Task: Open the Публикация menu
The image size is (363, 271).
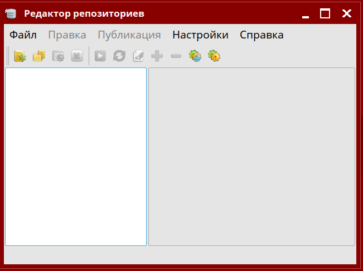Action: click(129, 35)
